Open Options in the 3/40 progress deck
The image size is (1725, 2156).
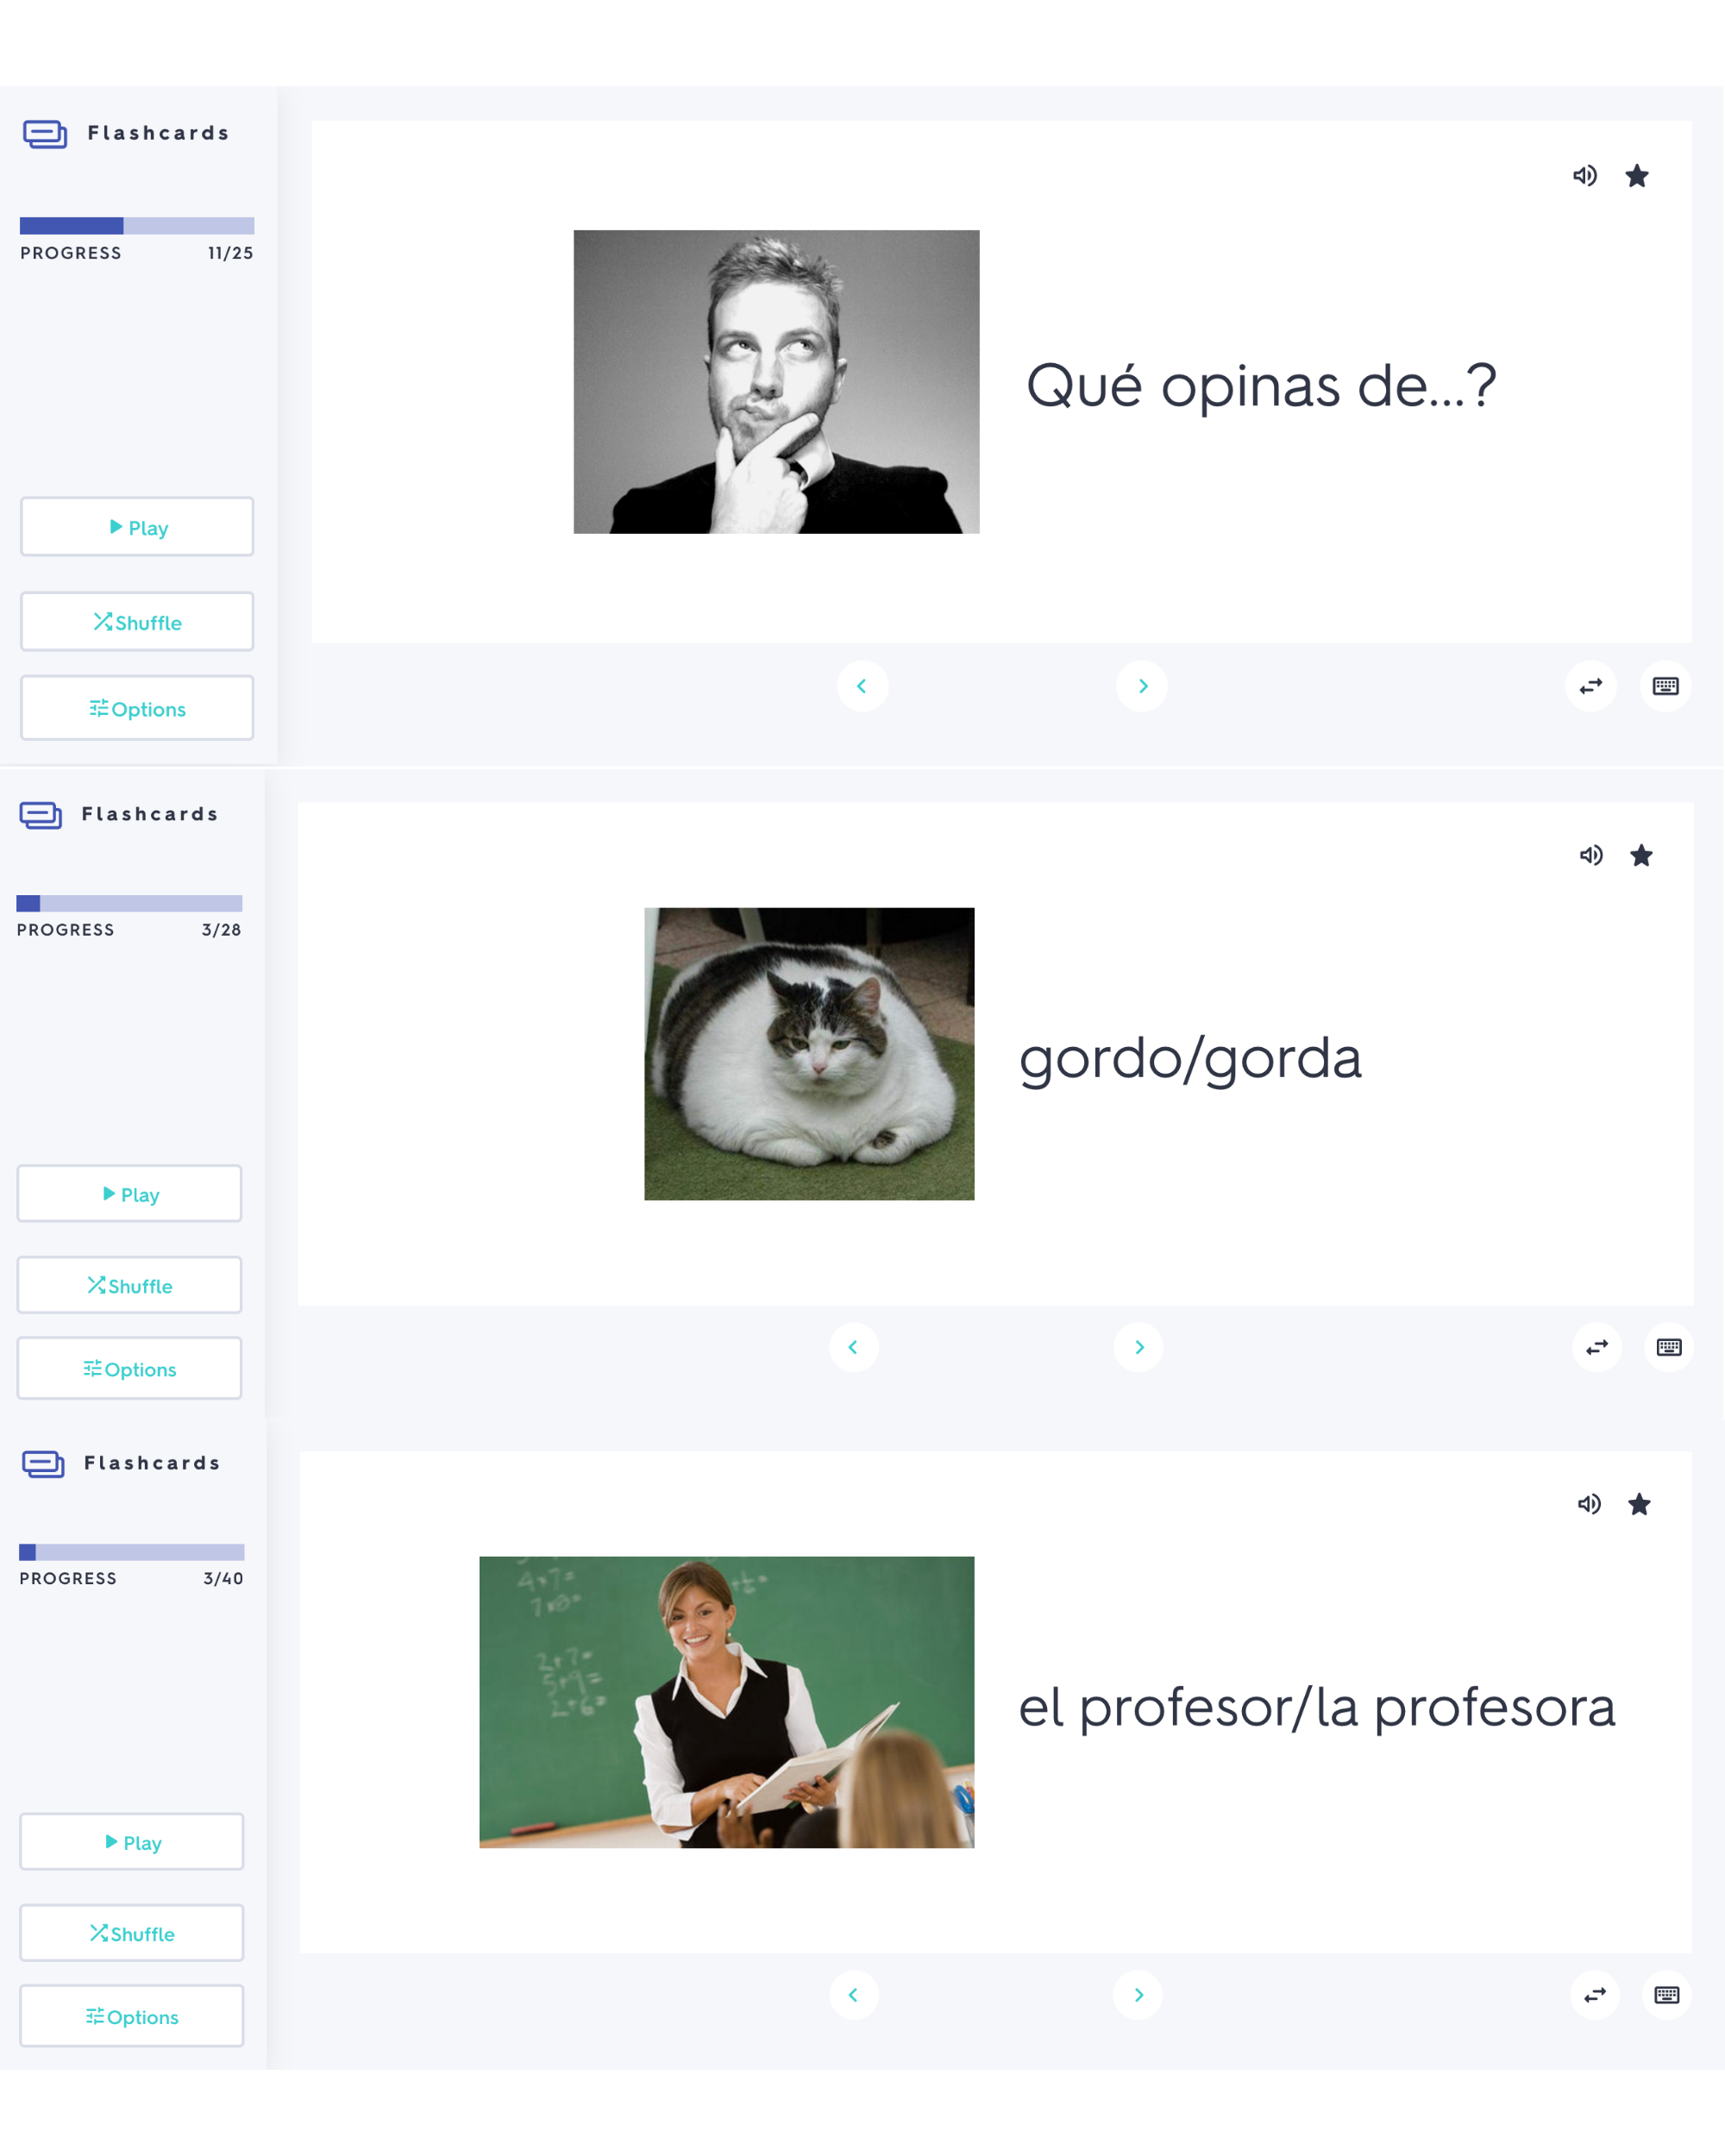click(x=132, y=2016)
